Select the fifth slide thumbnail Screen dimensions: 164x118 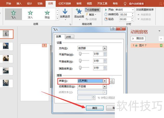pyautogui.click(x=7, y=83)
